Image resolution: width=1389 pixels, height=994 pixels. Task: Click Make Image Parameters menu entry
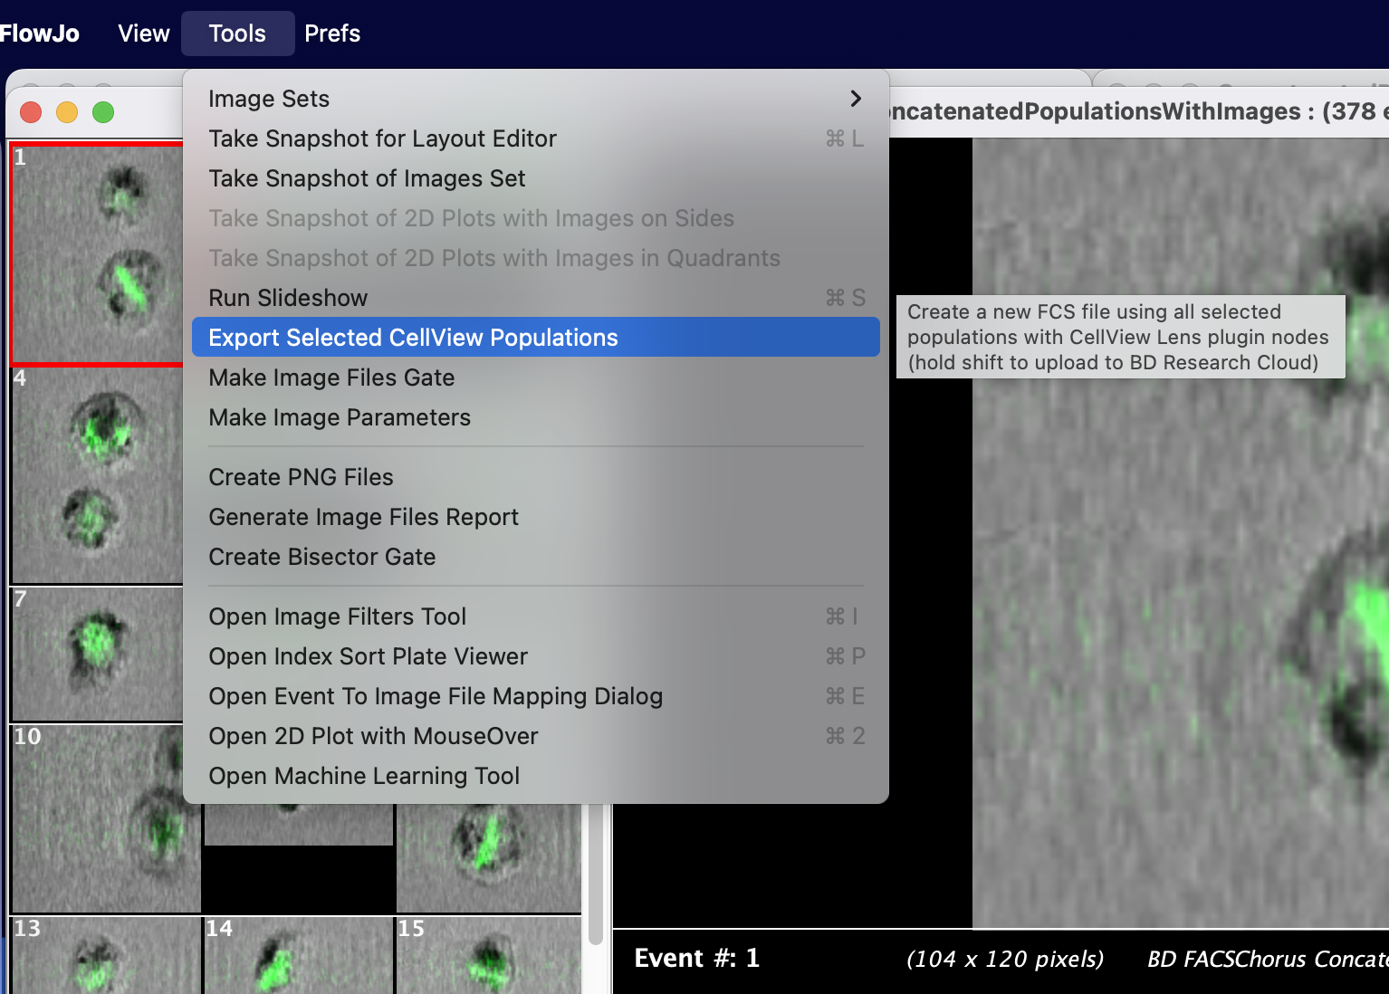(340, 417)
